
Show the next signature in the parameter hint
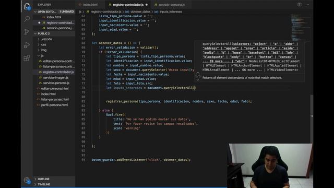[198, 79]
